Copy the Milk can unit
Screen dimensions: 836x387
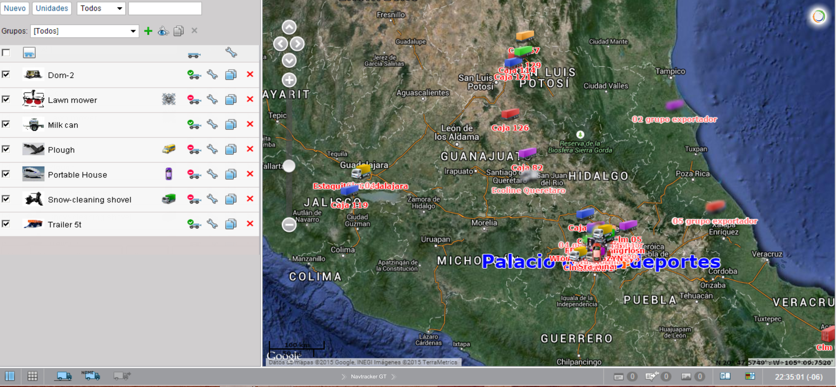pos(231,125)
